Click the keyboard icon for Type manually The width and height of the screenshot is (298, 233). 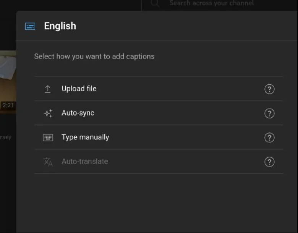point(48,138)
